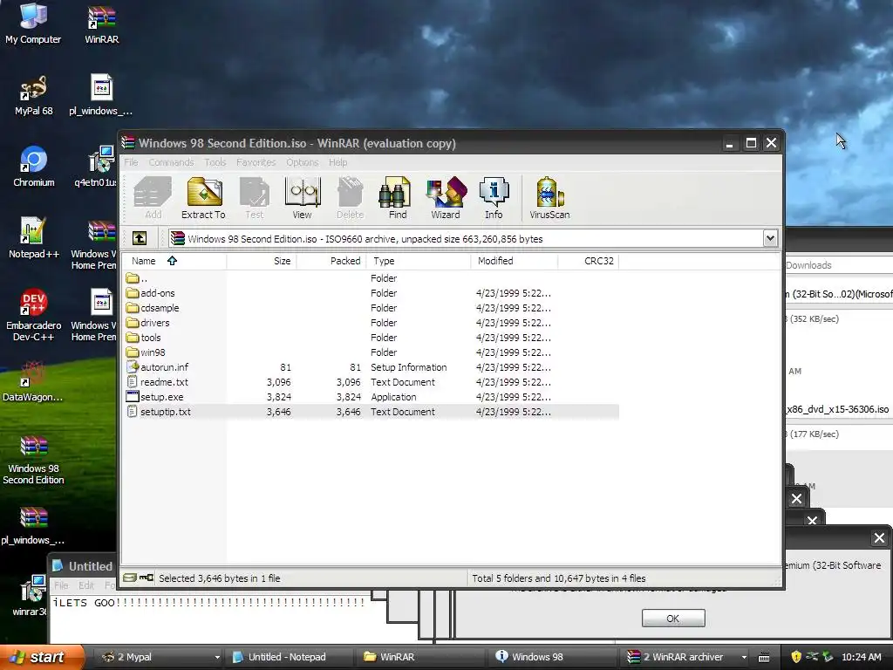893x670 pixels.
Task: Run VirusScan from the toolbar
Action: click(549, 198)
